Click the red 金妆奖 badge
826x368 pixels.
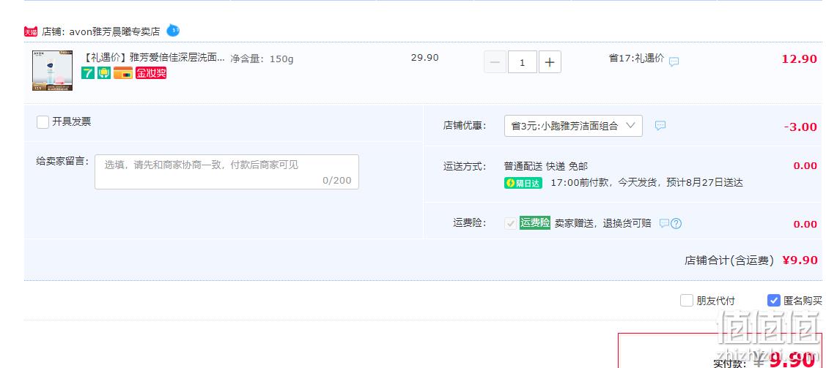point(151,73)
